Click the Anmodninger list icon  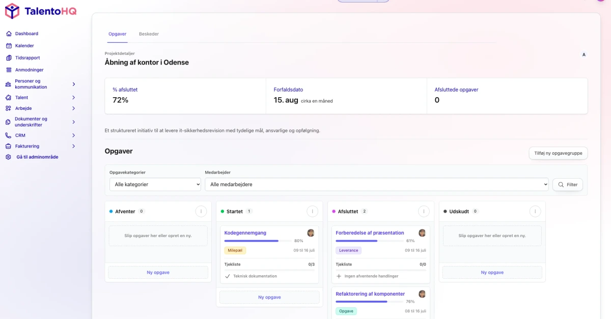[x=9, y=70]
